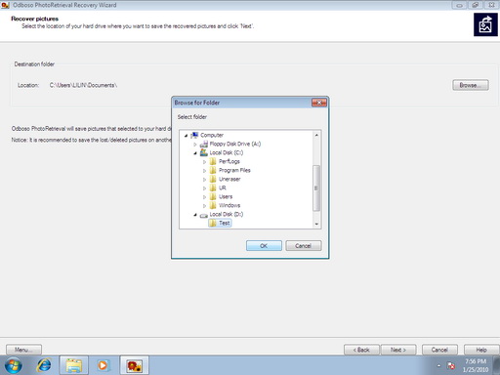Screen dimensions: 500x375
Task: Click the recover pictures wizard header icon
Action: 485,24
